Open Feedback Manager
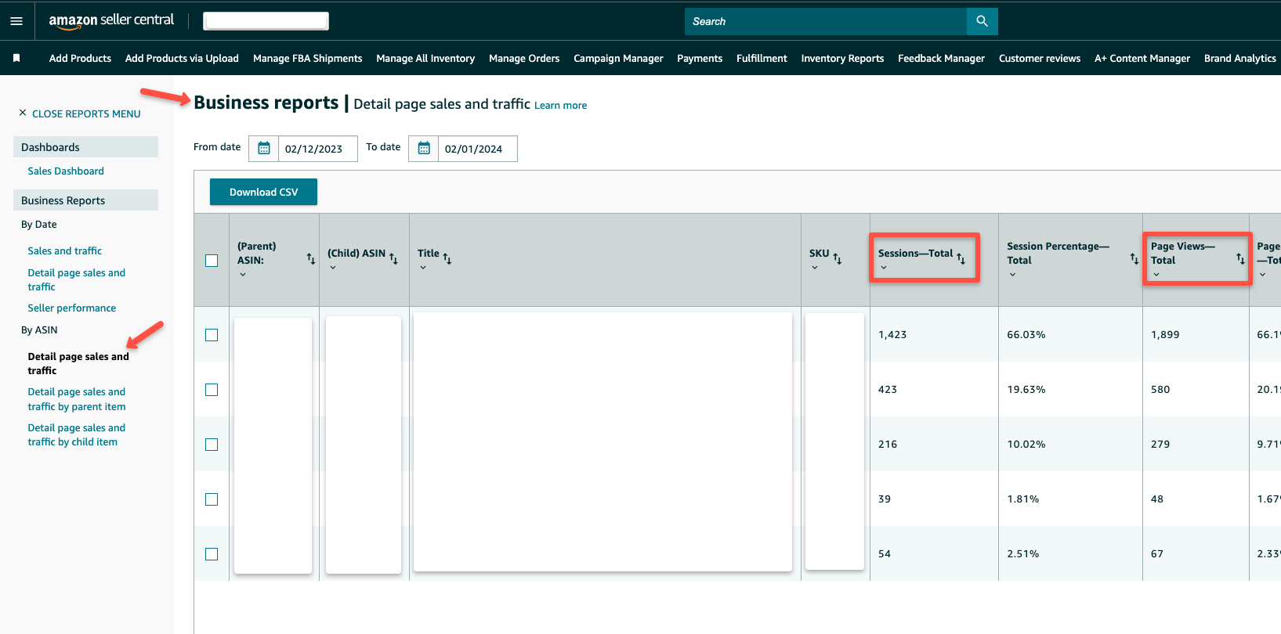This screenshot has width=1281, height=634. pyautogui.click(x=941, y=58)
